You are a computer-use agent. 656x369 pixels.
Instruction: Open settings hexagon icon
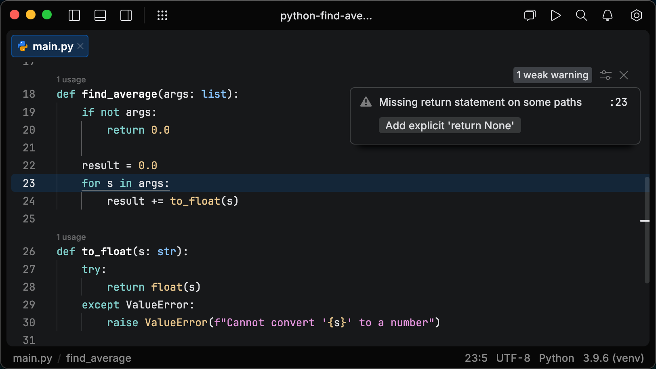[x=636, y=16]
